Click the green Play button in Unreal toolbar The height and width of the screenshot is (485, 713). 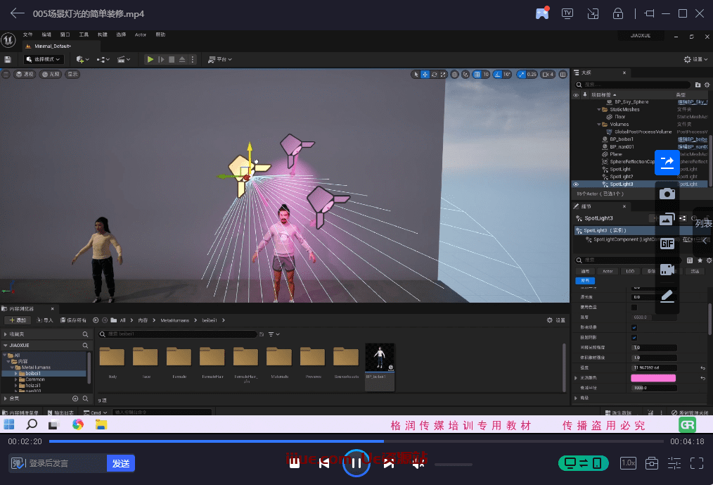coord(150,60)
